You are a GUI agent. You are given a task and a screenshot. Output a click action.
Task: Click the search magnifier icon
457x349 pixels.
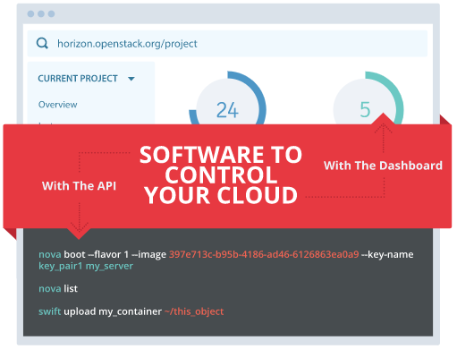42,44
